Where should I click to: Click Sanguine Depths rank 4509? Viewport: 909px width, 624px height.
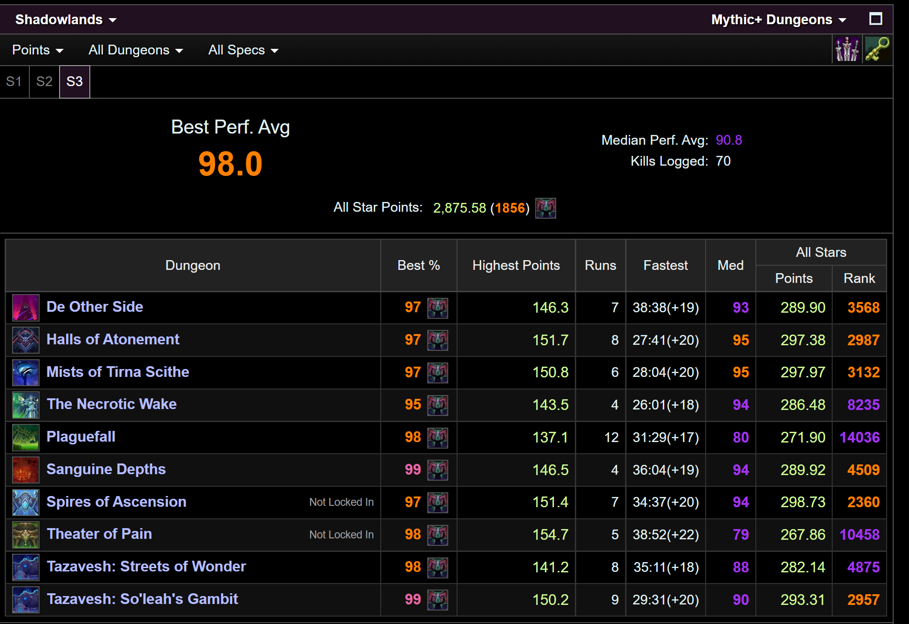pos(863,470)
